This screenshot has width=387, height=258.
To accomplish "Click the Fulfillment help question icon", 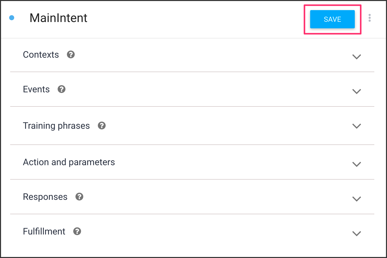I will [x=77, y=231].
